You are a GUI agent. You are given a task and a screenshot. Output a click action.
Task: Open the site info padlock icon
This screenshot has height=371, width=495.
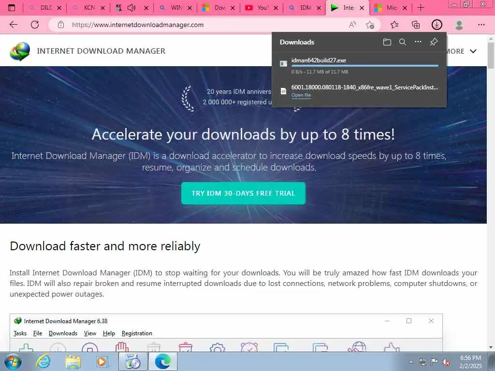(61, 25)
